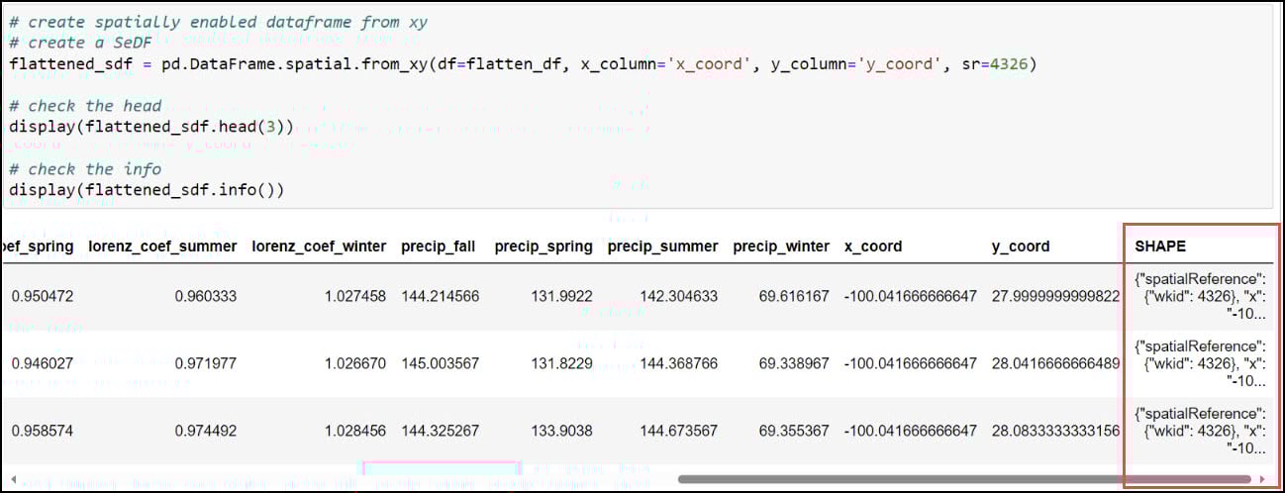Click the precip_winter value 69.355367
This screenshot has height=493, width=1285.
pyautogui.click(x=794, y=431)
